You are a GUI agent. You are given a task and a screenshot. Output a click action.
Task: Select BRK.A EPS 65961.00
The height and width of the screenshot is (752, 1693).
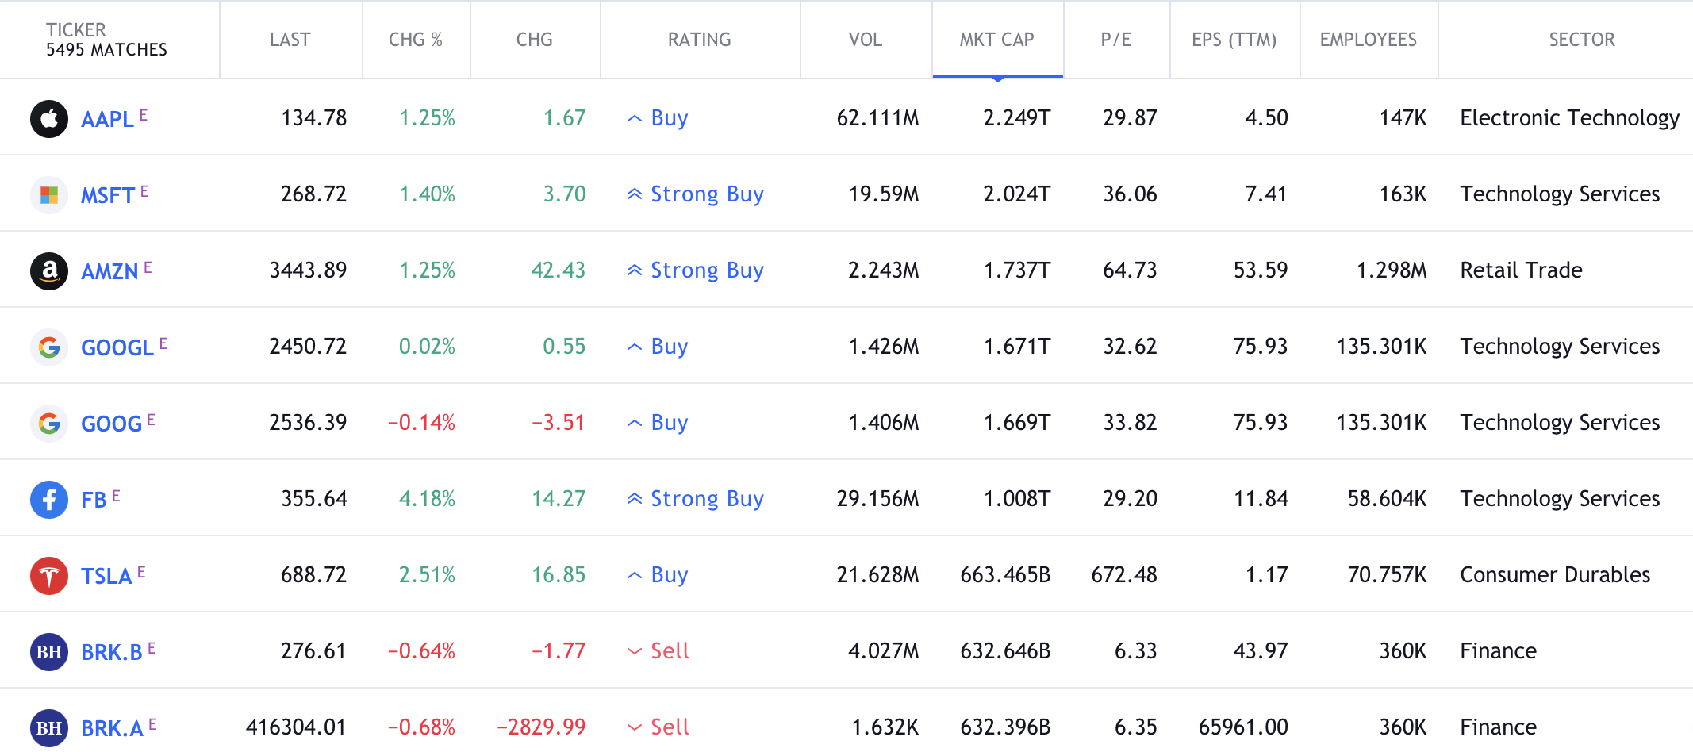tap(1243, 727)
